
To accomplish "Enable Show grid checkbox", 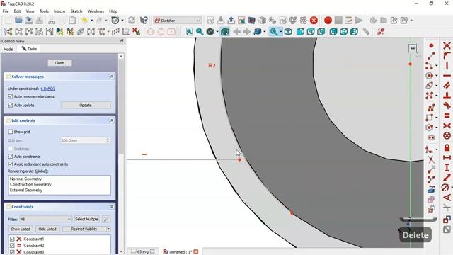I will click(x=11, y=132).
